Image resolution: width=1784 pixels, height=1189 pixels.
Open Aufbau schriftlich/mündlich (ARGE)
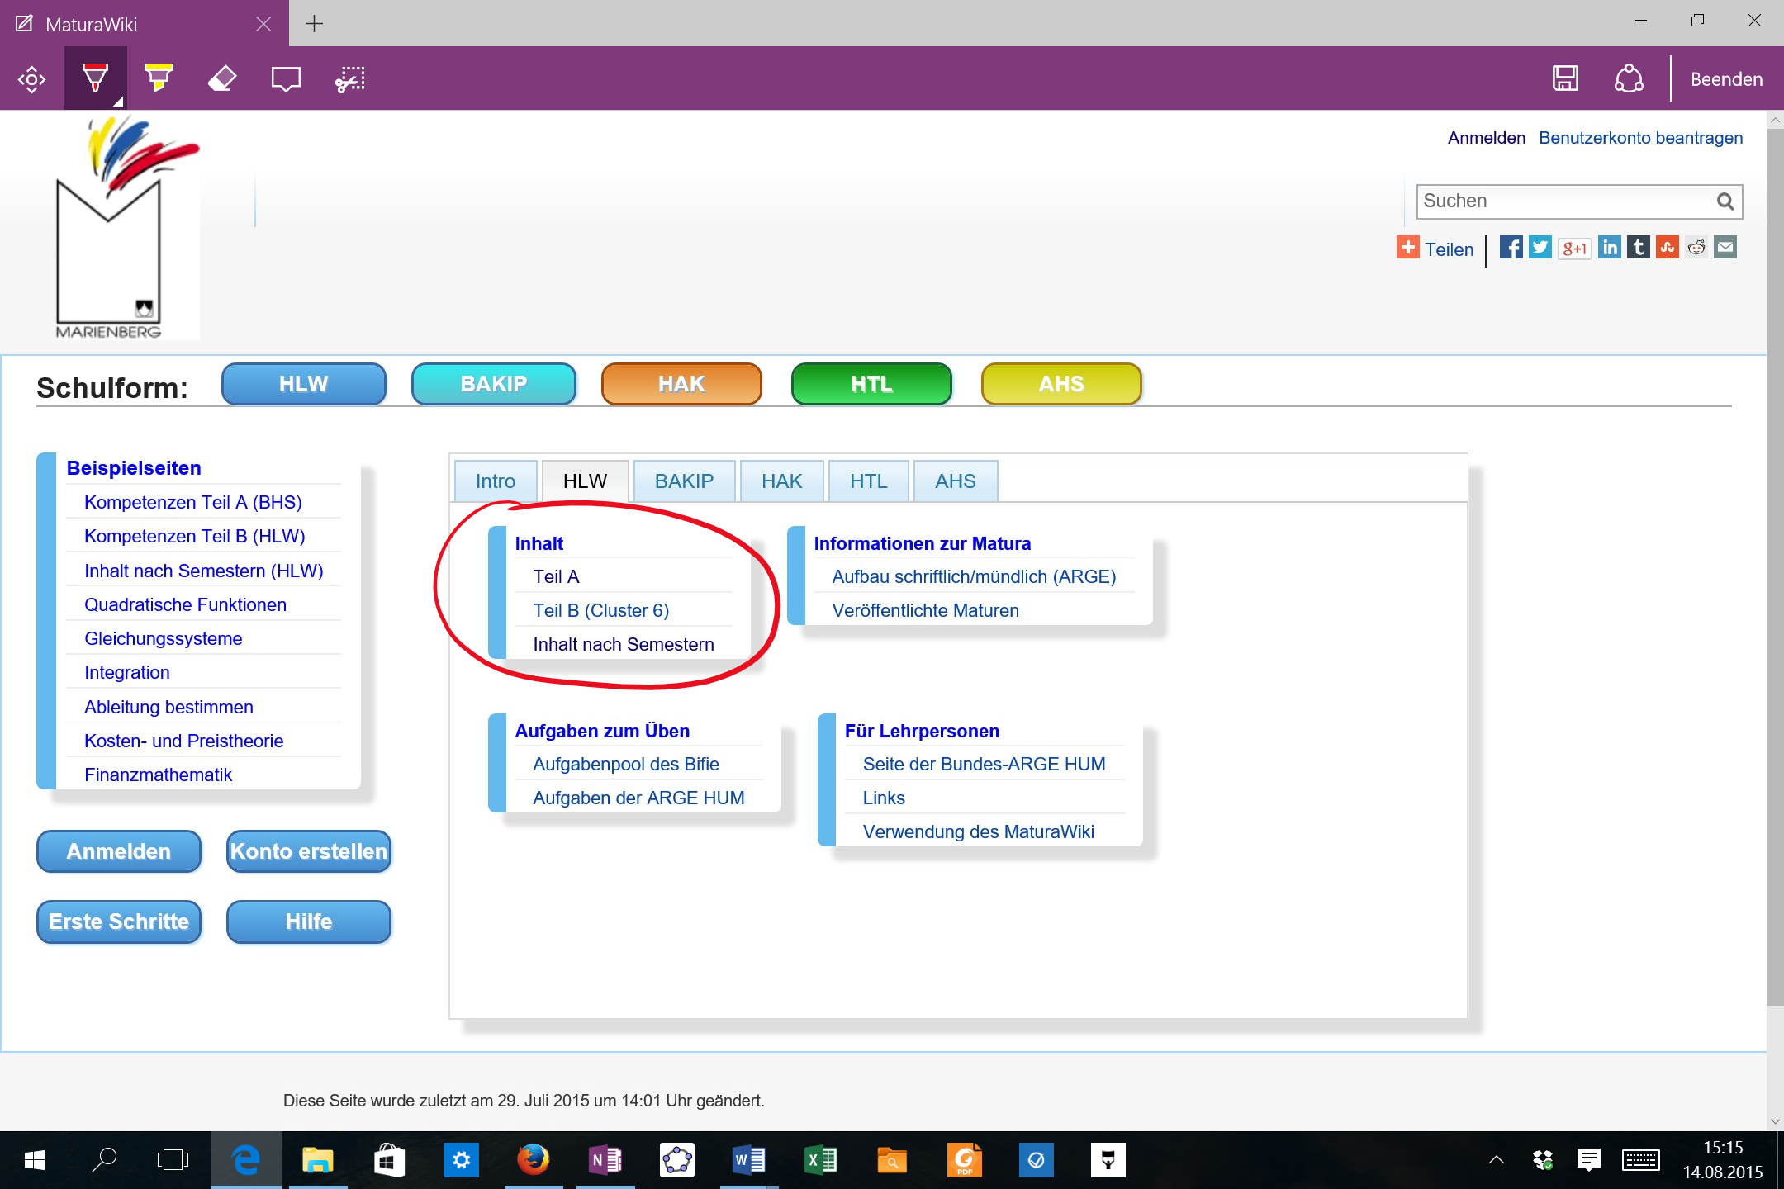tap(974, 576)
